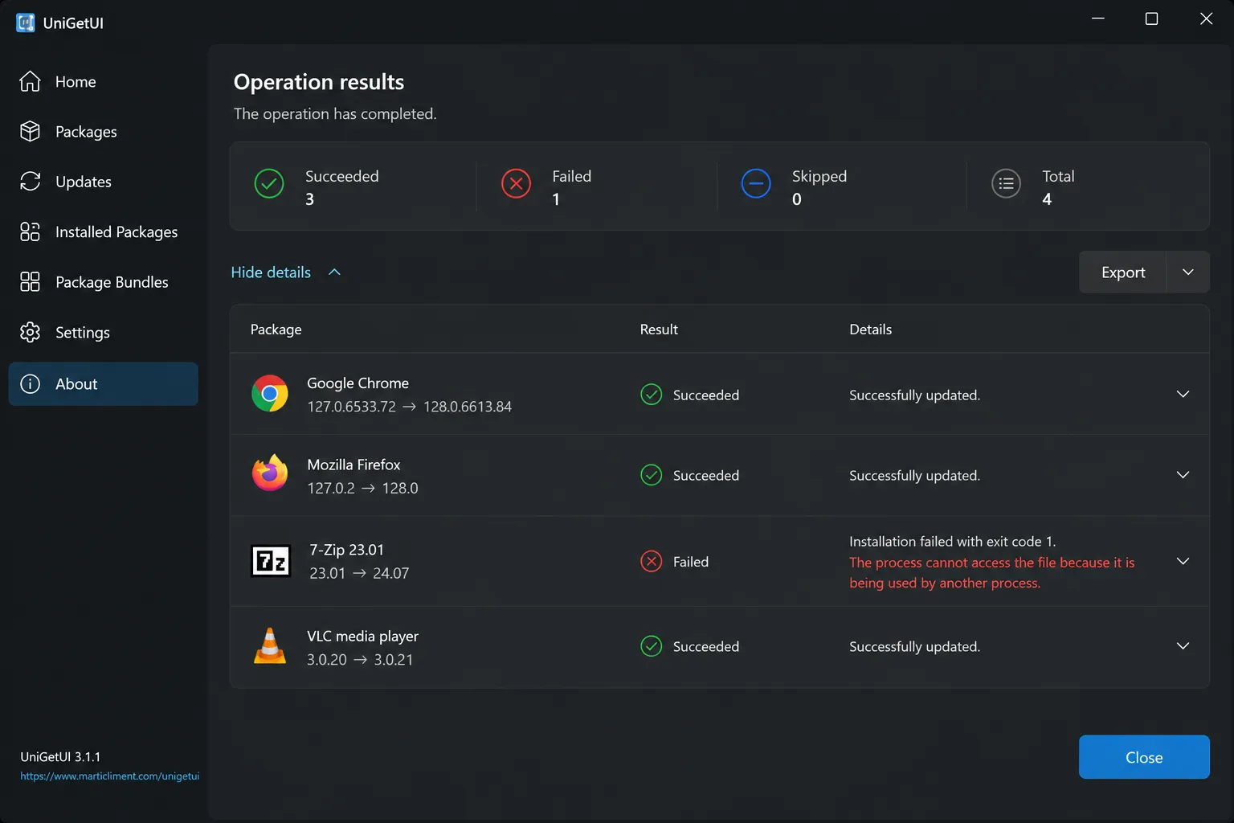Click the red 'cannot access the file' error text
The image size is (1234, 823).
pos(992,572)
